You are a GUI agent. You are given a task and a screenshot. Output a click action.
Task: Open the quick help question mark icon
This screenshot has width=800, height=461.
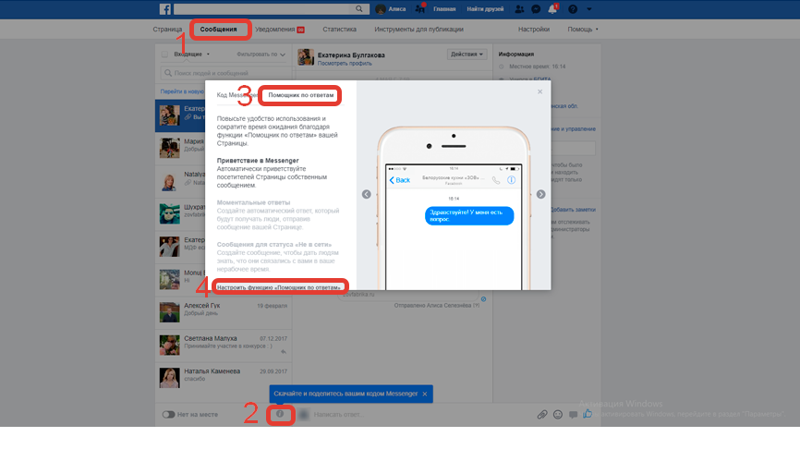[573, 9]
